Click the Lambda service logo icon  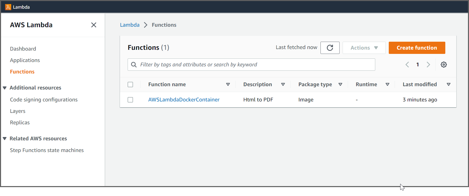coord(8,7)
